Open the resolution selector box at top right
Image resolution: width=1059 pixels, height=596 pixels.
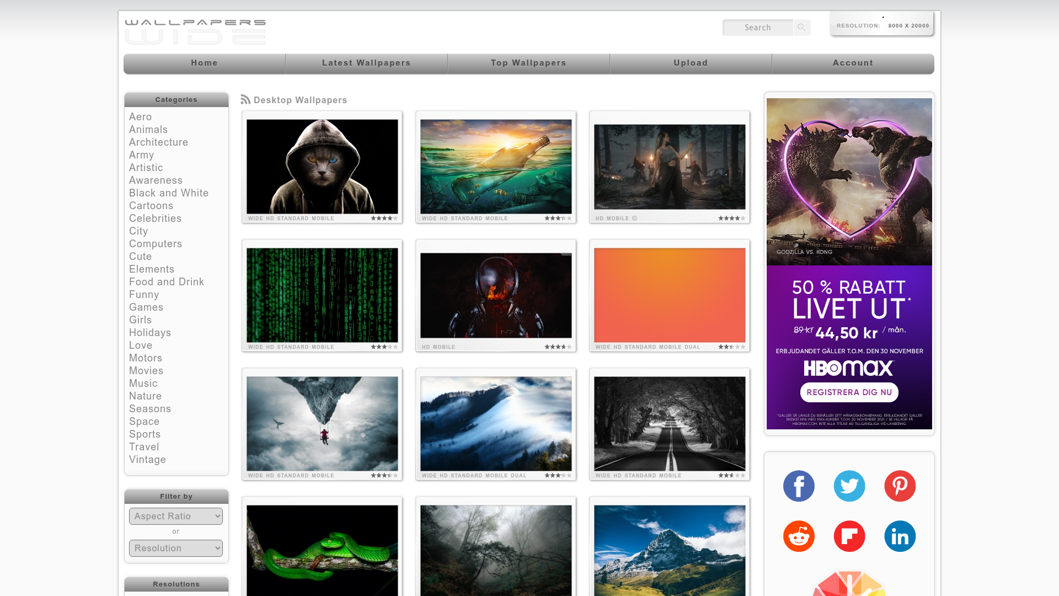[x=882, y=24]
